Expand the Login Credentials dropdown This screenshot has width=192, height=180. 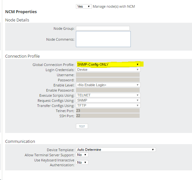108,70
